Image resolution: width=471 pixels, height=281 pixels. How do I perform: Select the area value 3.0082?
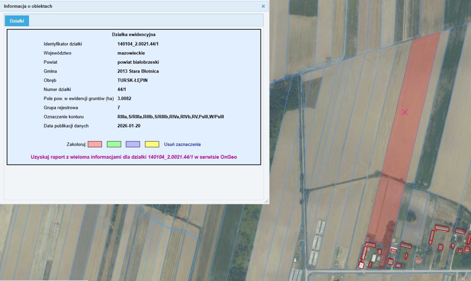click(x=124, y=99)
